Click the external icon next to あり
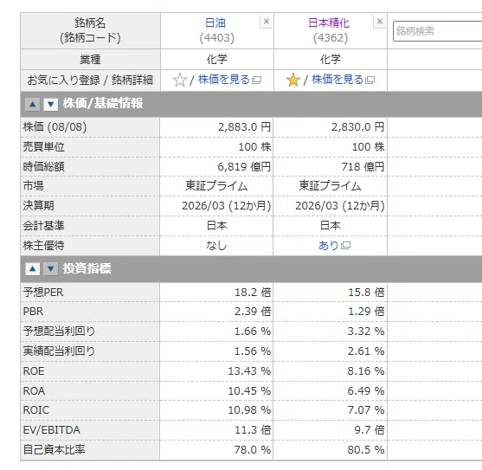This screenshot has width=482, height=470. tap(345, 246)
